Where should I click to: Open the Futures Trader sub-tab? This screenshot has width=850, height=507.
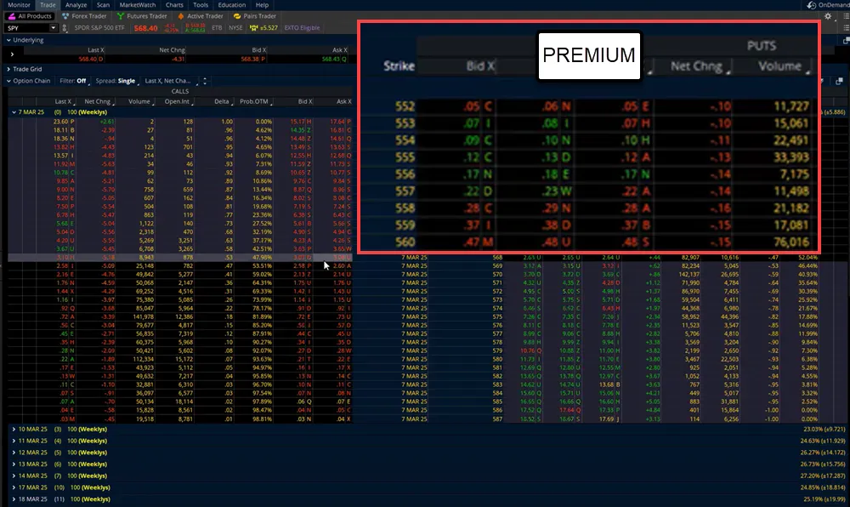pos(142,16)
